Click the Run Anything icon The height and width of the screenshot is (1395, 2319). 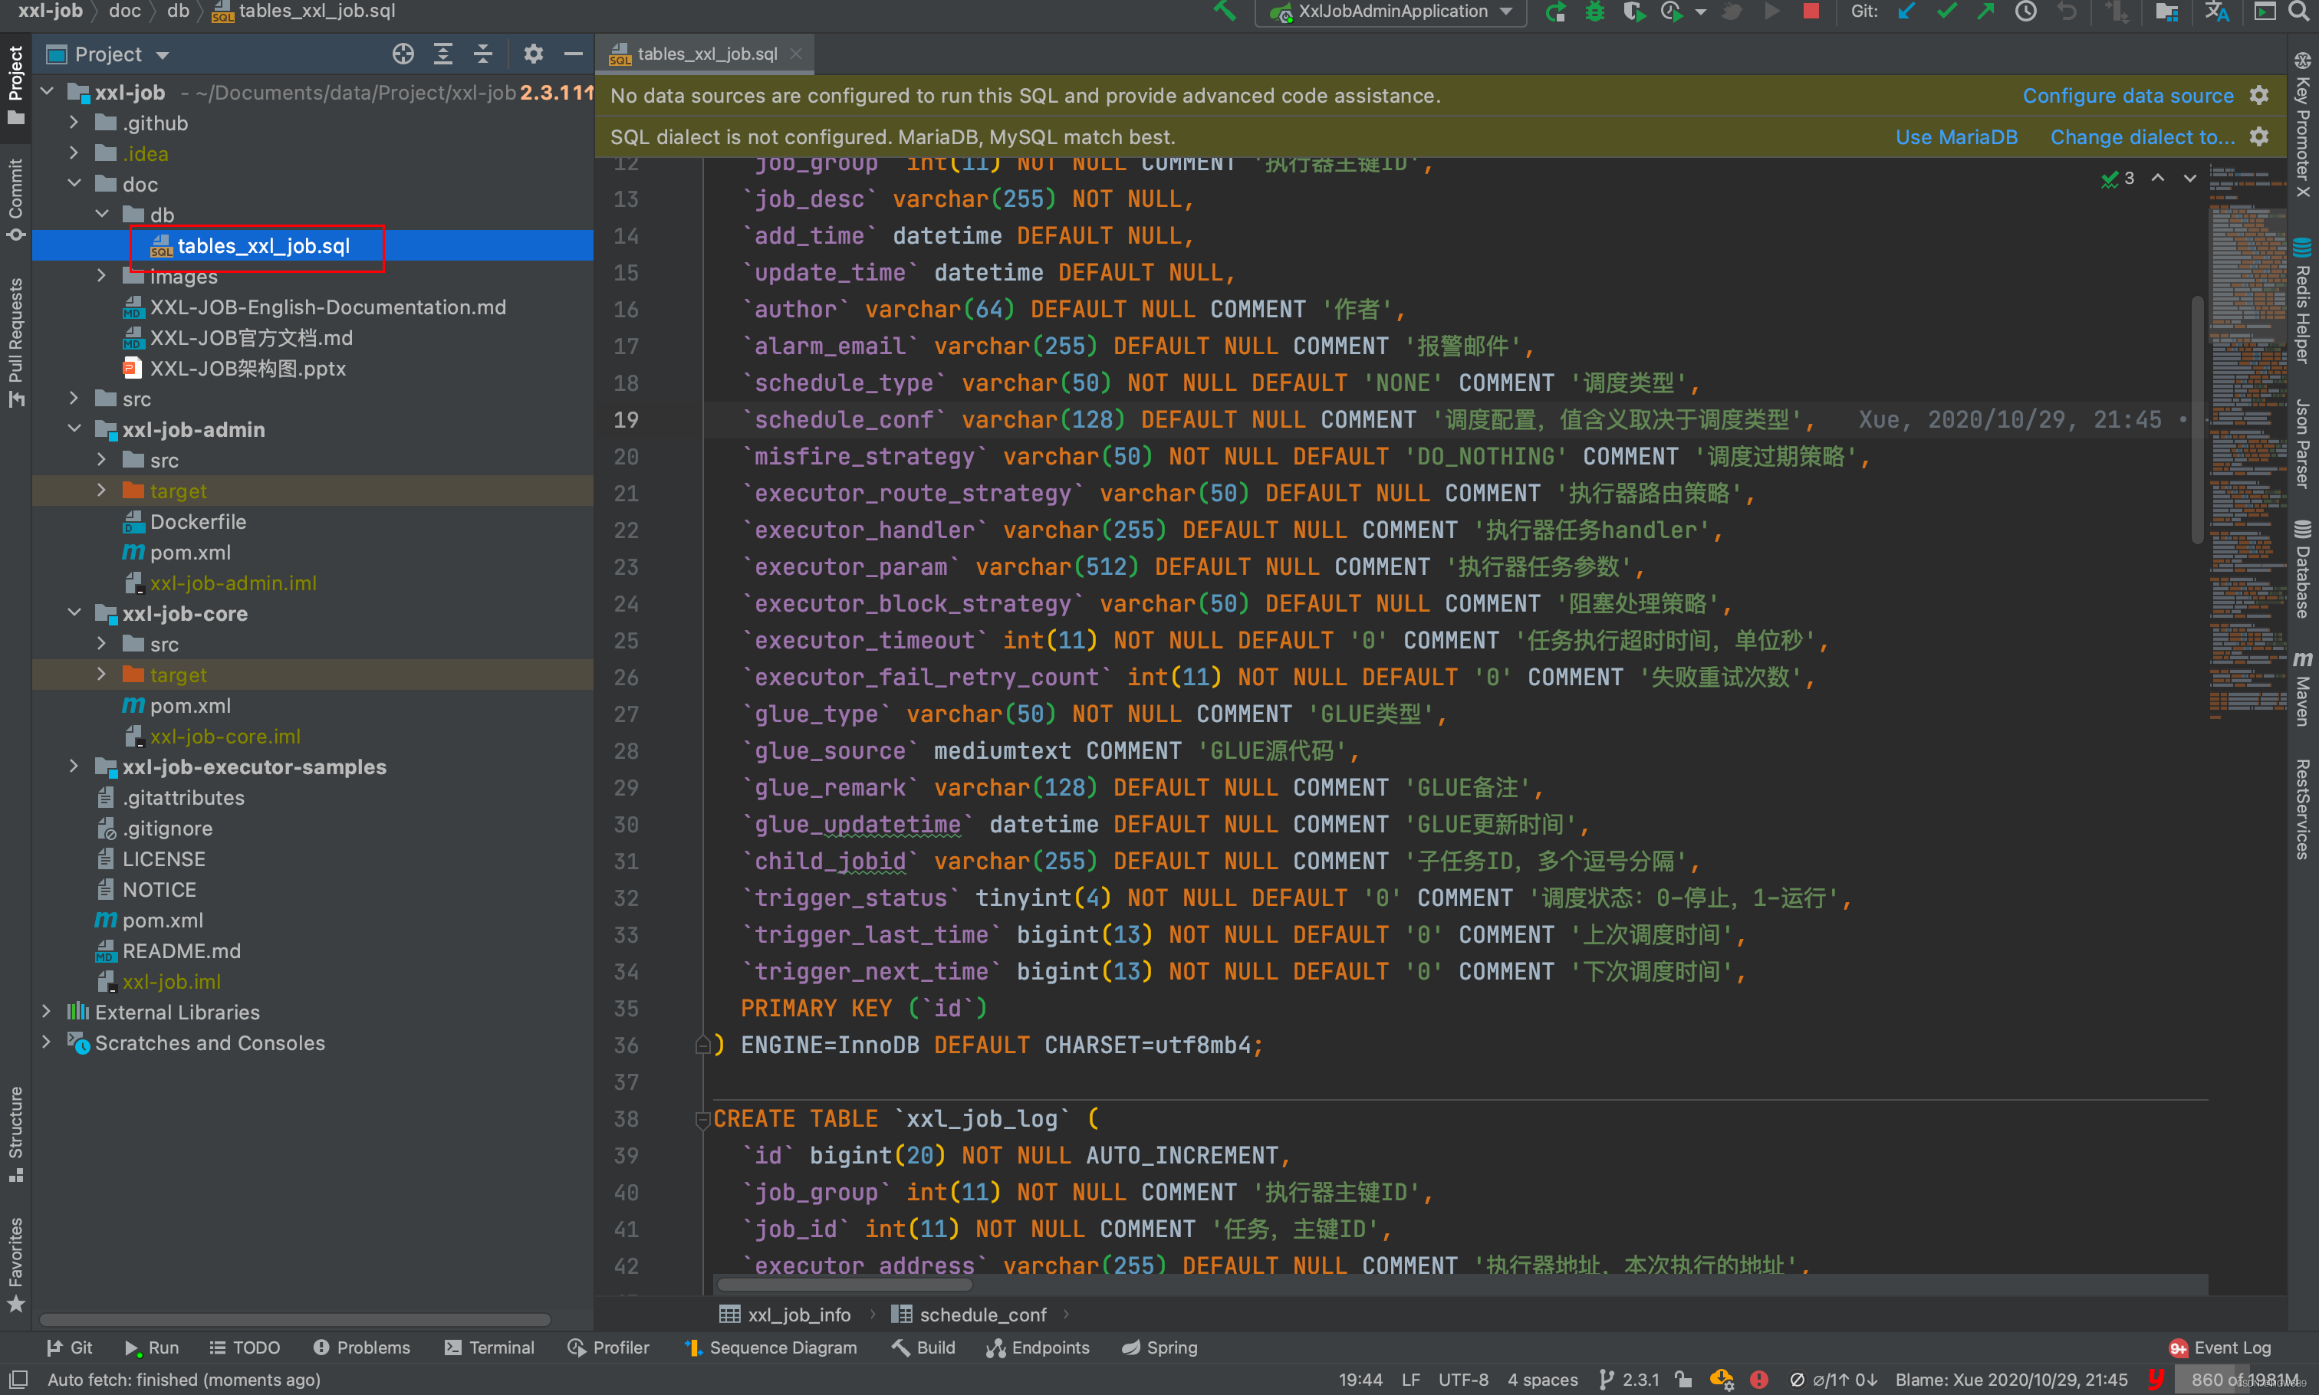tap(2265, 11)
